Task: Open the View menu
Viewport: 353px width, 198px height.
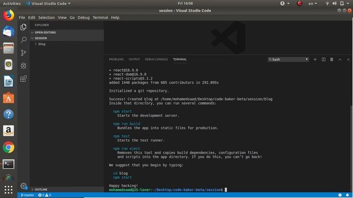Action: [x=62, y=18]
